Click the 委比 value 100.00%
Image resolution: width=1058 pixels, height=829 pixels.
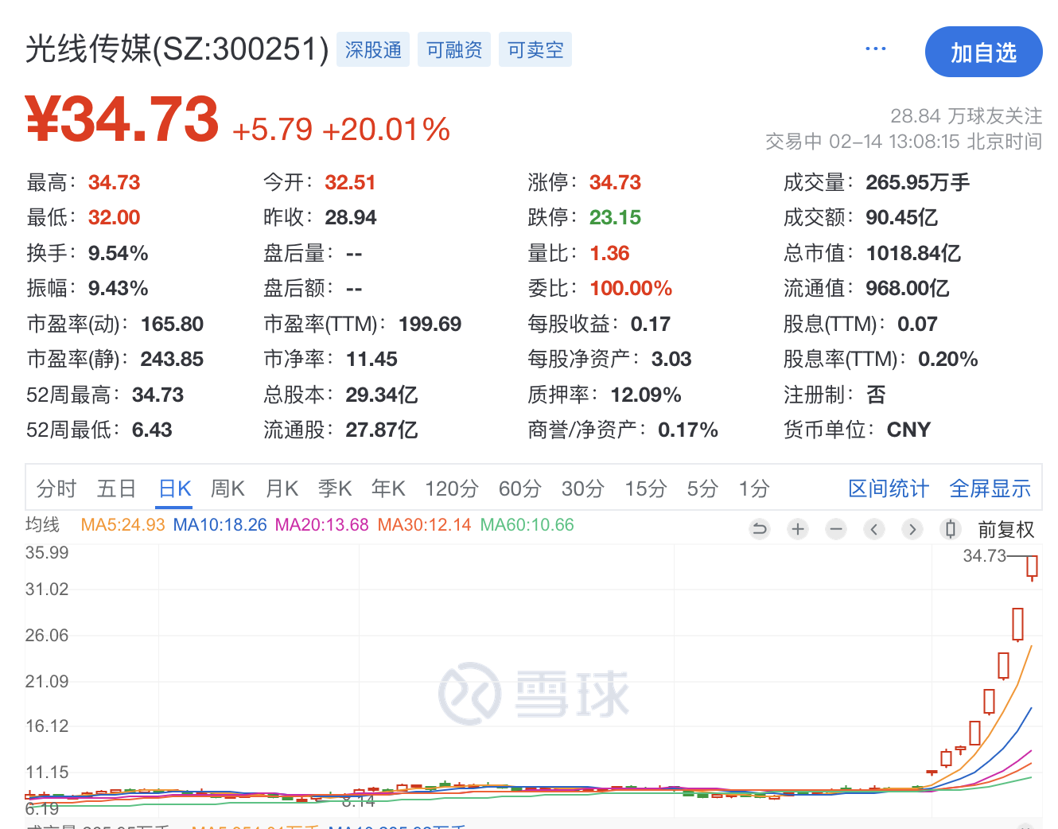coord(631,288)
